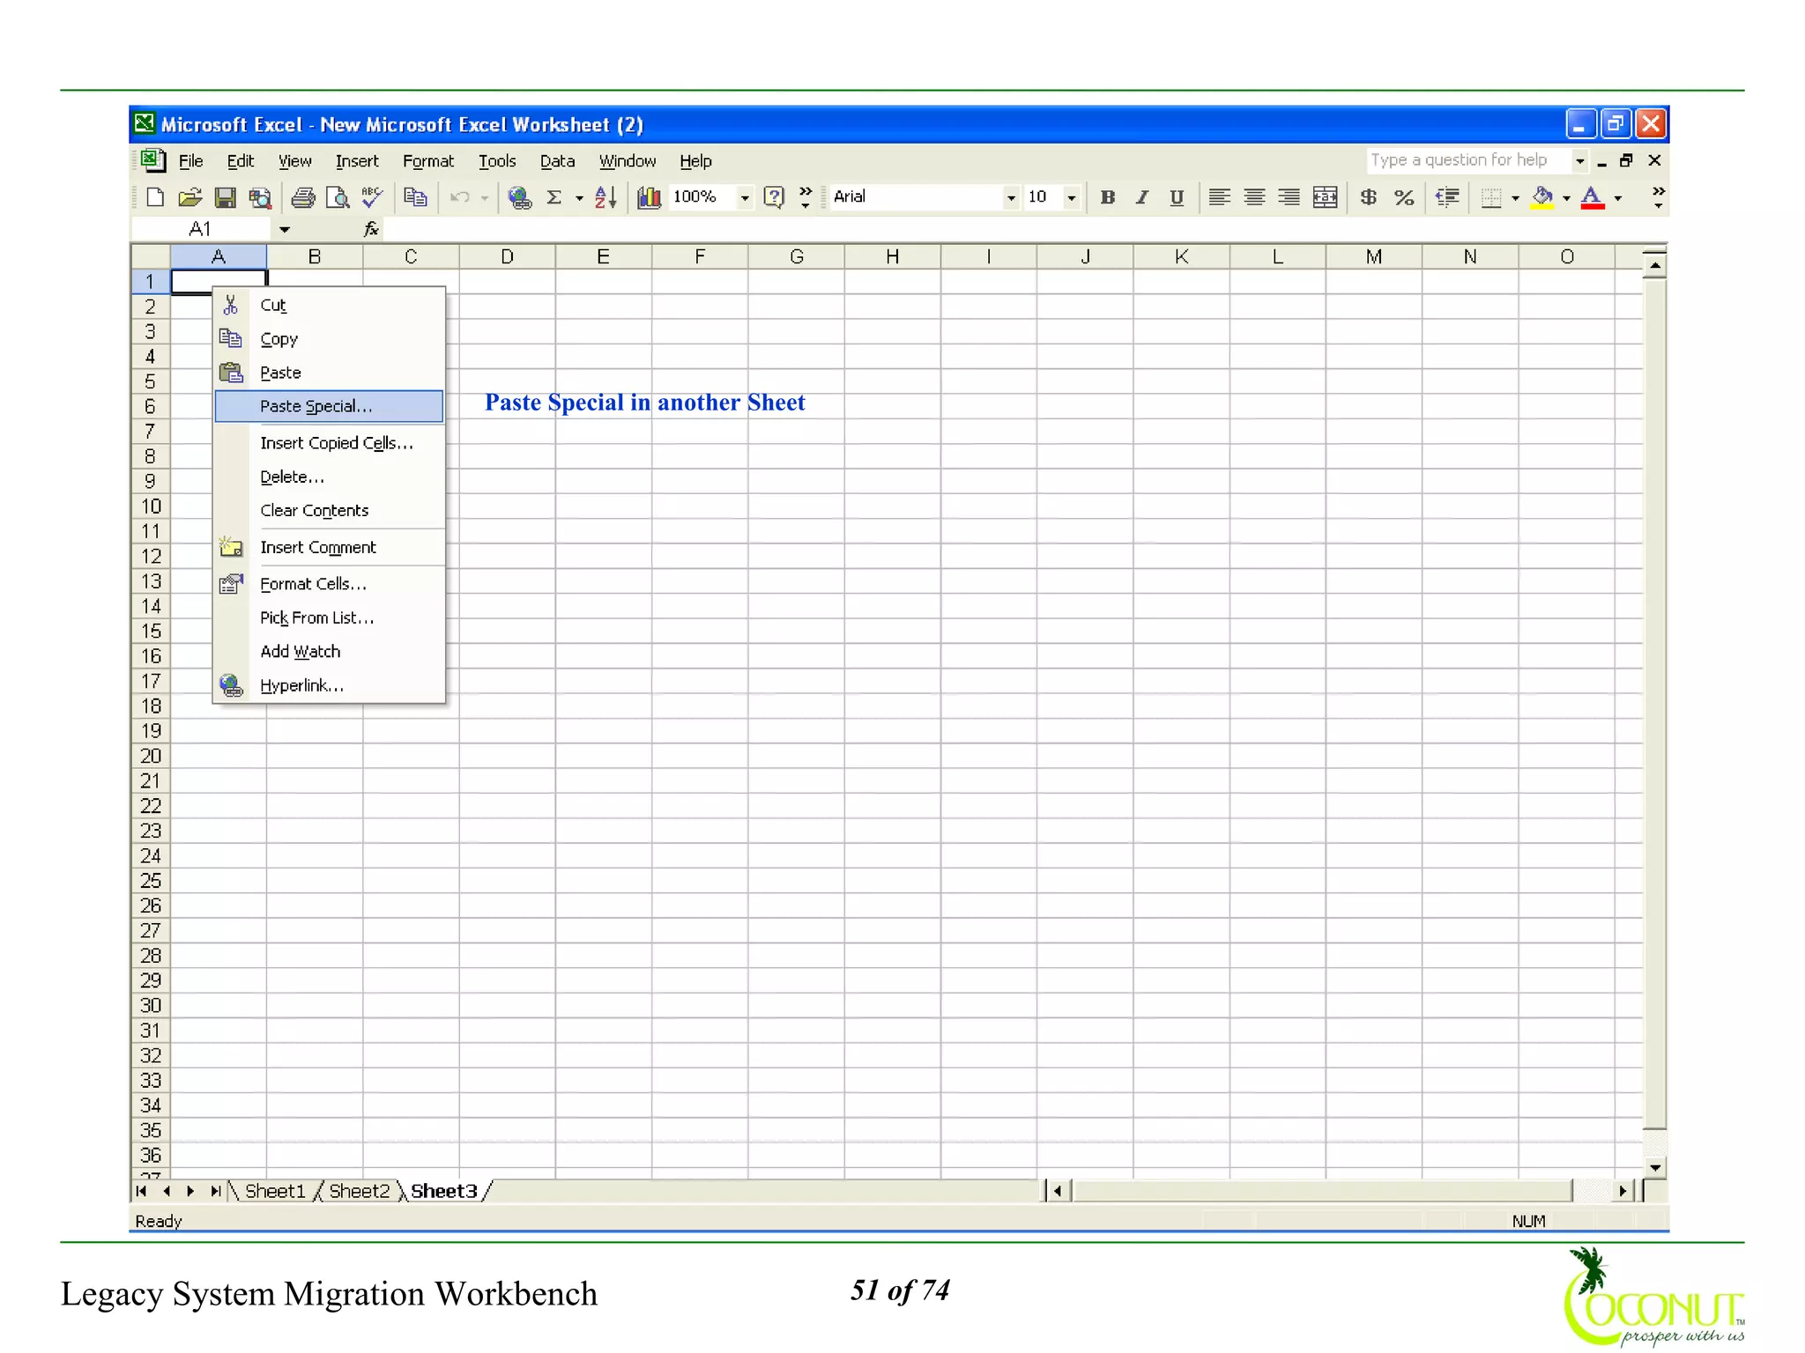Screen dimensions: 1805x1353
Task: Click the Insert Function fx icon
Action: coord(371,229)
